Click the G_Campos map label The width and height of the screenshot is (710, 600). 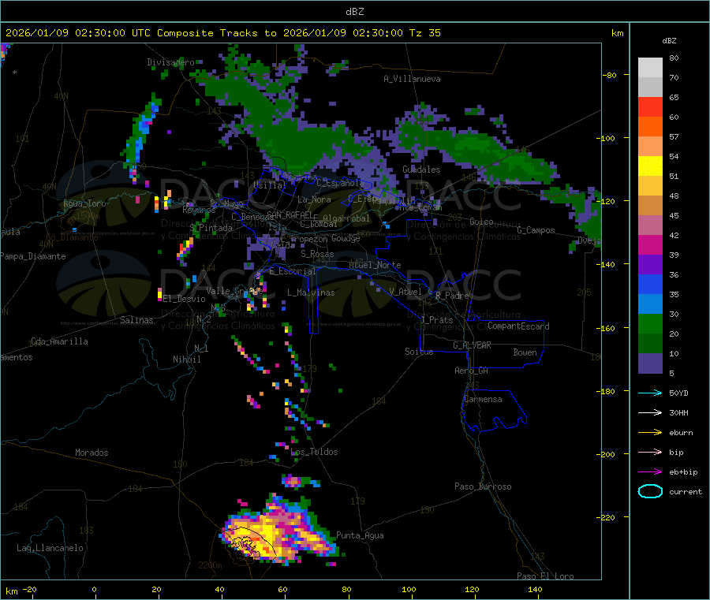[536, 230]
